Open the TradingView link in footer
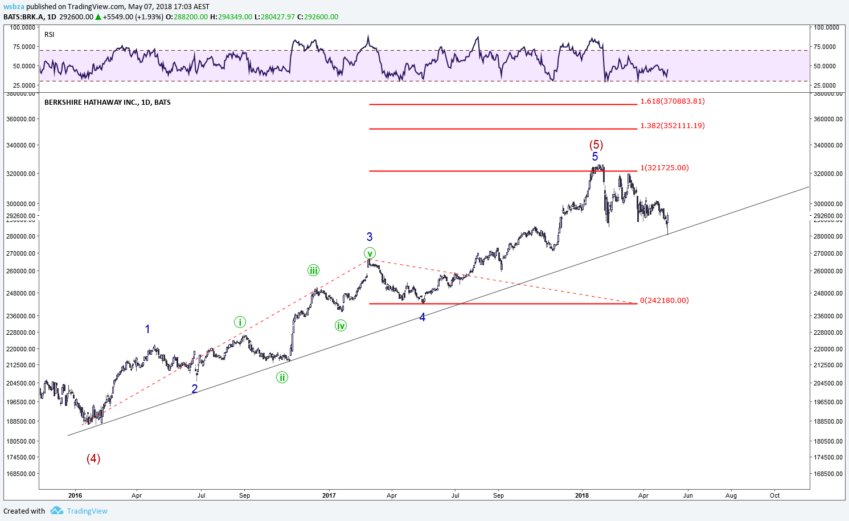 [87, 511]
